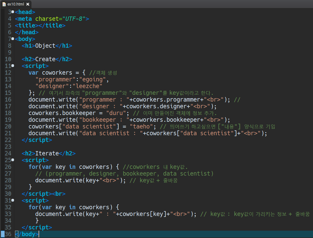313x238 pixels.
Task: Click the closing body tag on line 36
Action: (27, 234)
